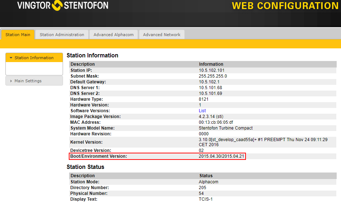This screenshot has height=205, width=341.
Task: Select the Advanced Network tab
Action: 162,35
